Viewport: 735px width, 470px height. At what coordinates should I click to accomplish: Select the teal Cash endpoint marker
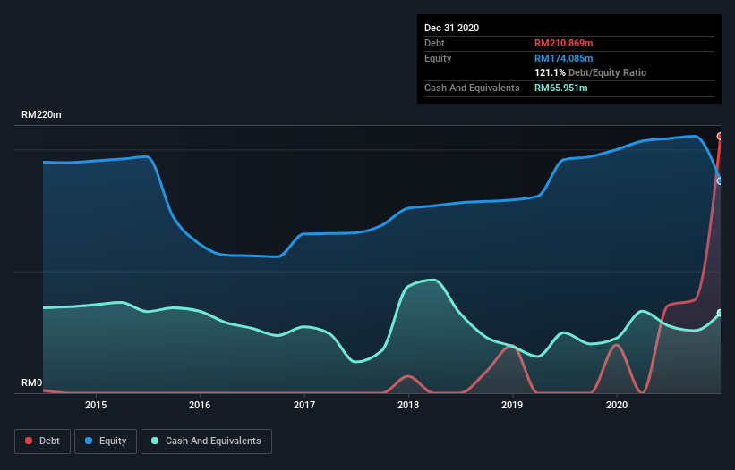click(720, 313)
